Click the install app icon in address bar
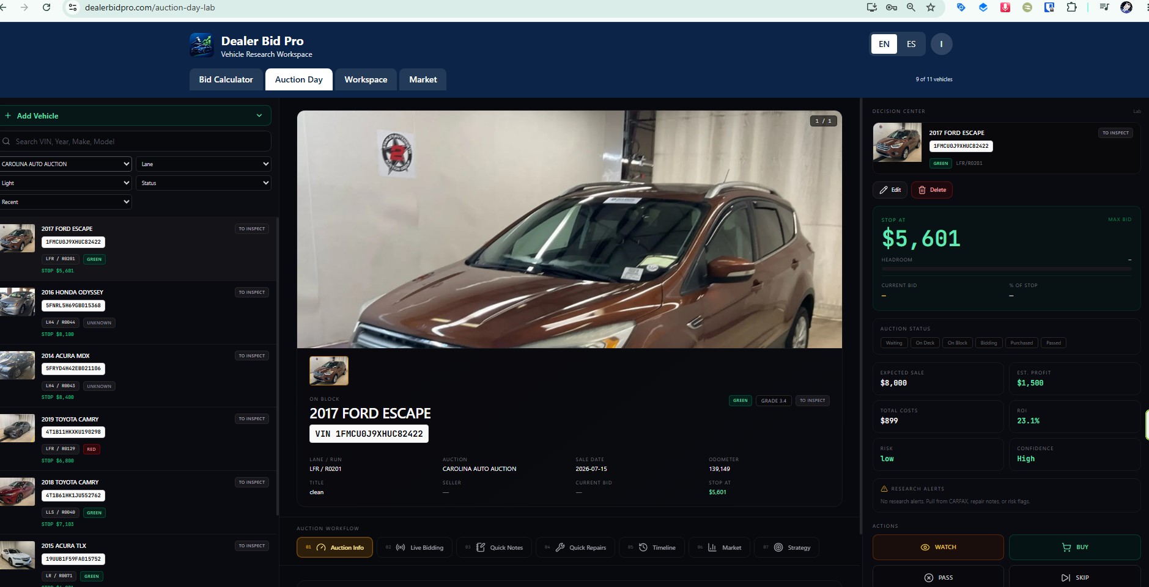 (872, 7)
